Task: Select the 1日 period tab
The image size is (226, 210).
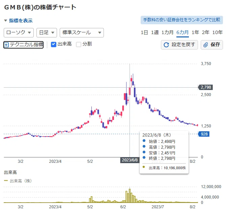Action: click(144, 32)
